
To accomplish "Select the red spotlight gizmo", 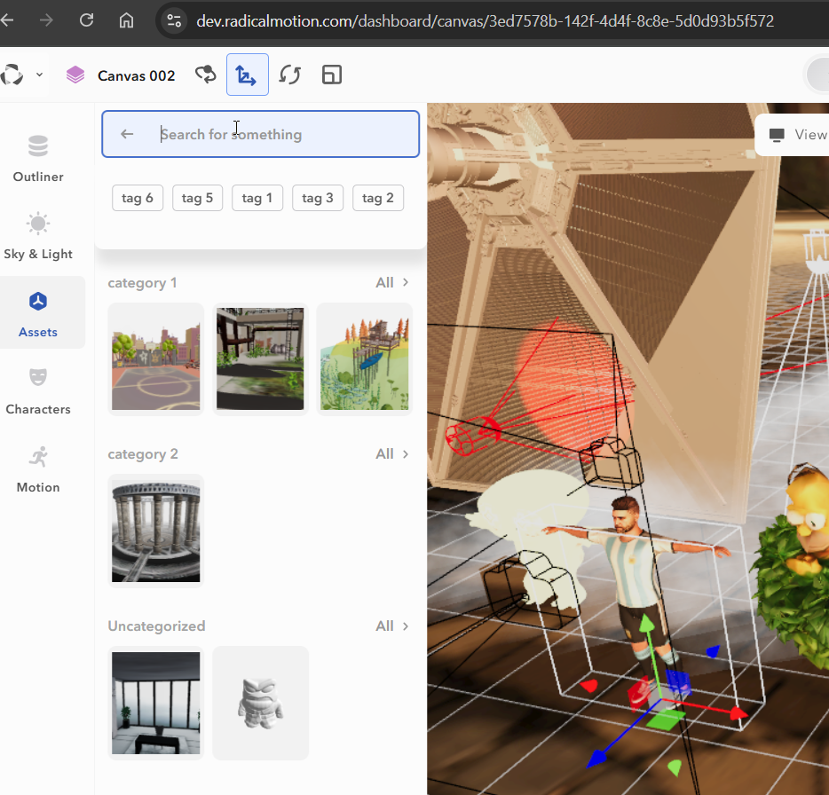I will click(472, 436).
